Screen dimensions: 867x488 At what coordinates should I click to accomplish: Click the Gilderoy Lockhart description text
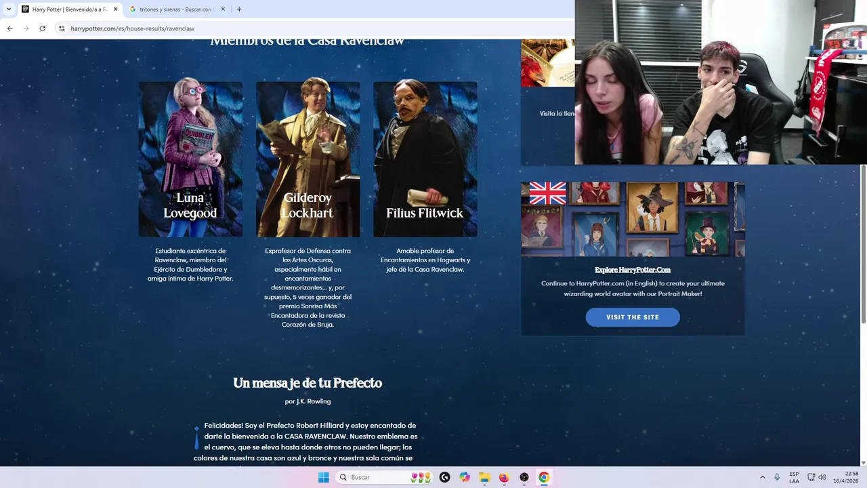click(308, 287)
